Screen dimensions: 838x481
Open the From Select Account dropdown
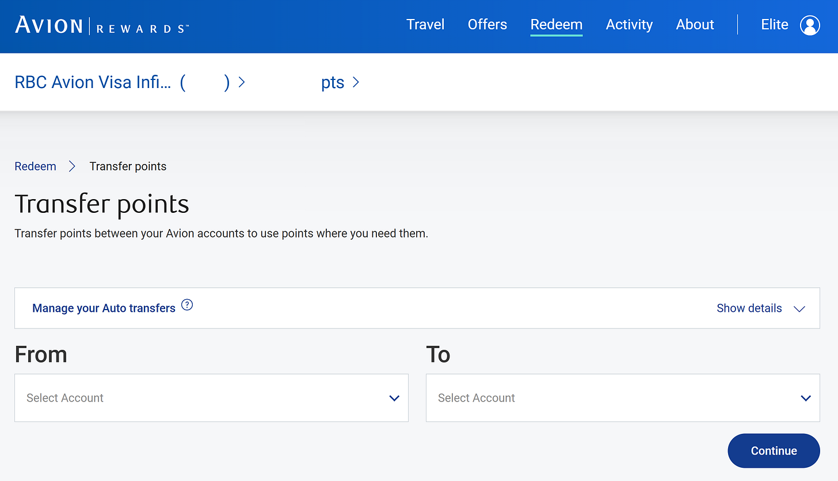point(211,398)
